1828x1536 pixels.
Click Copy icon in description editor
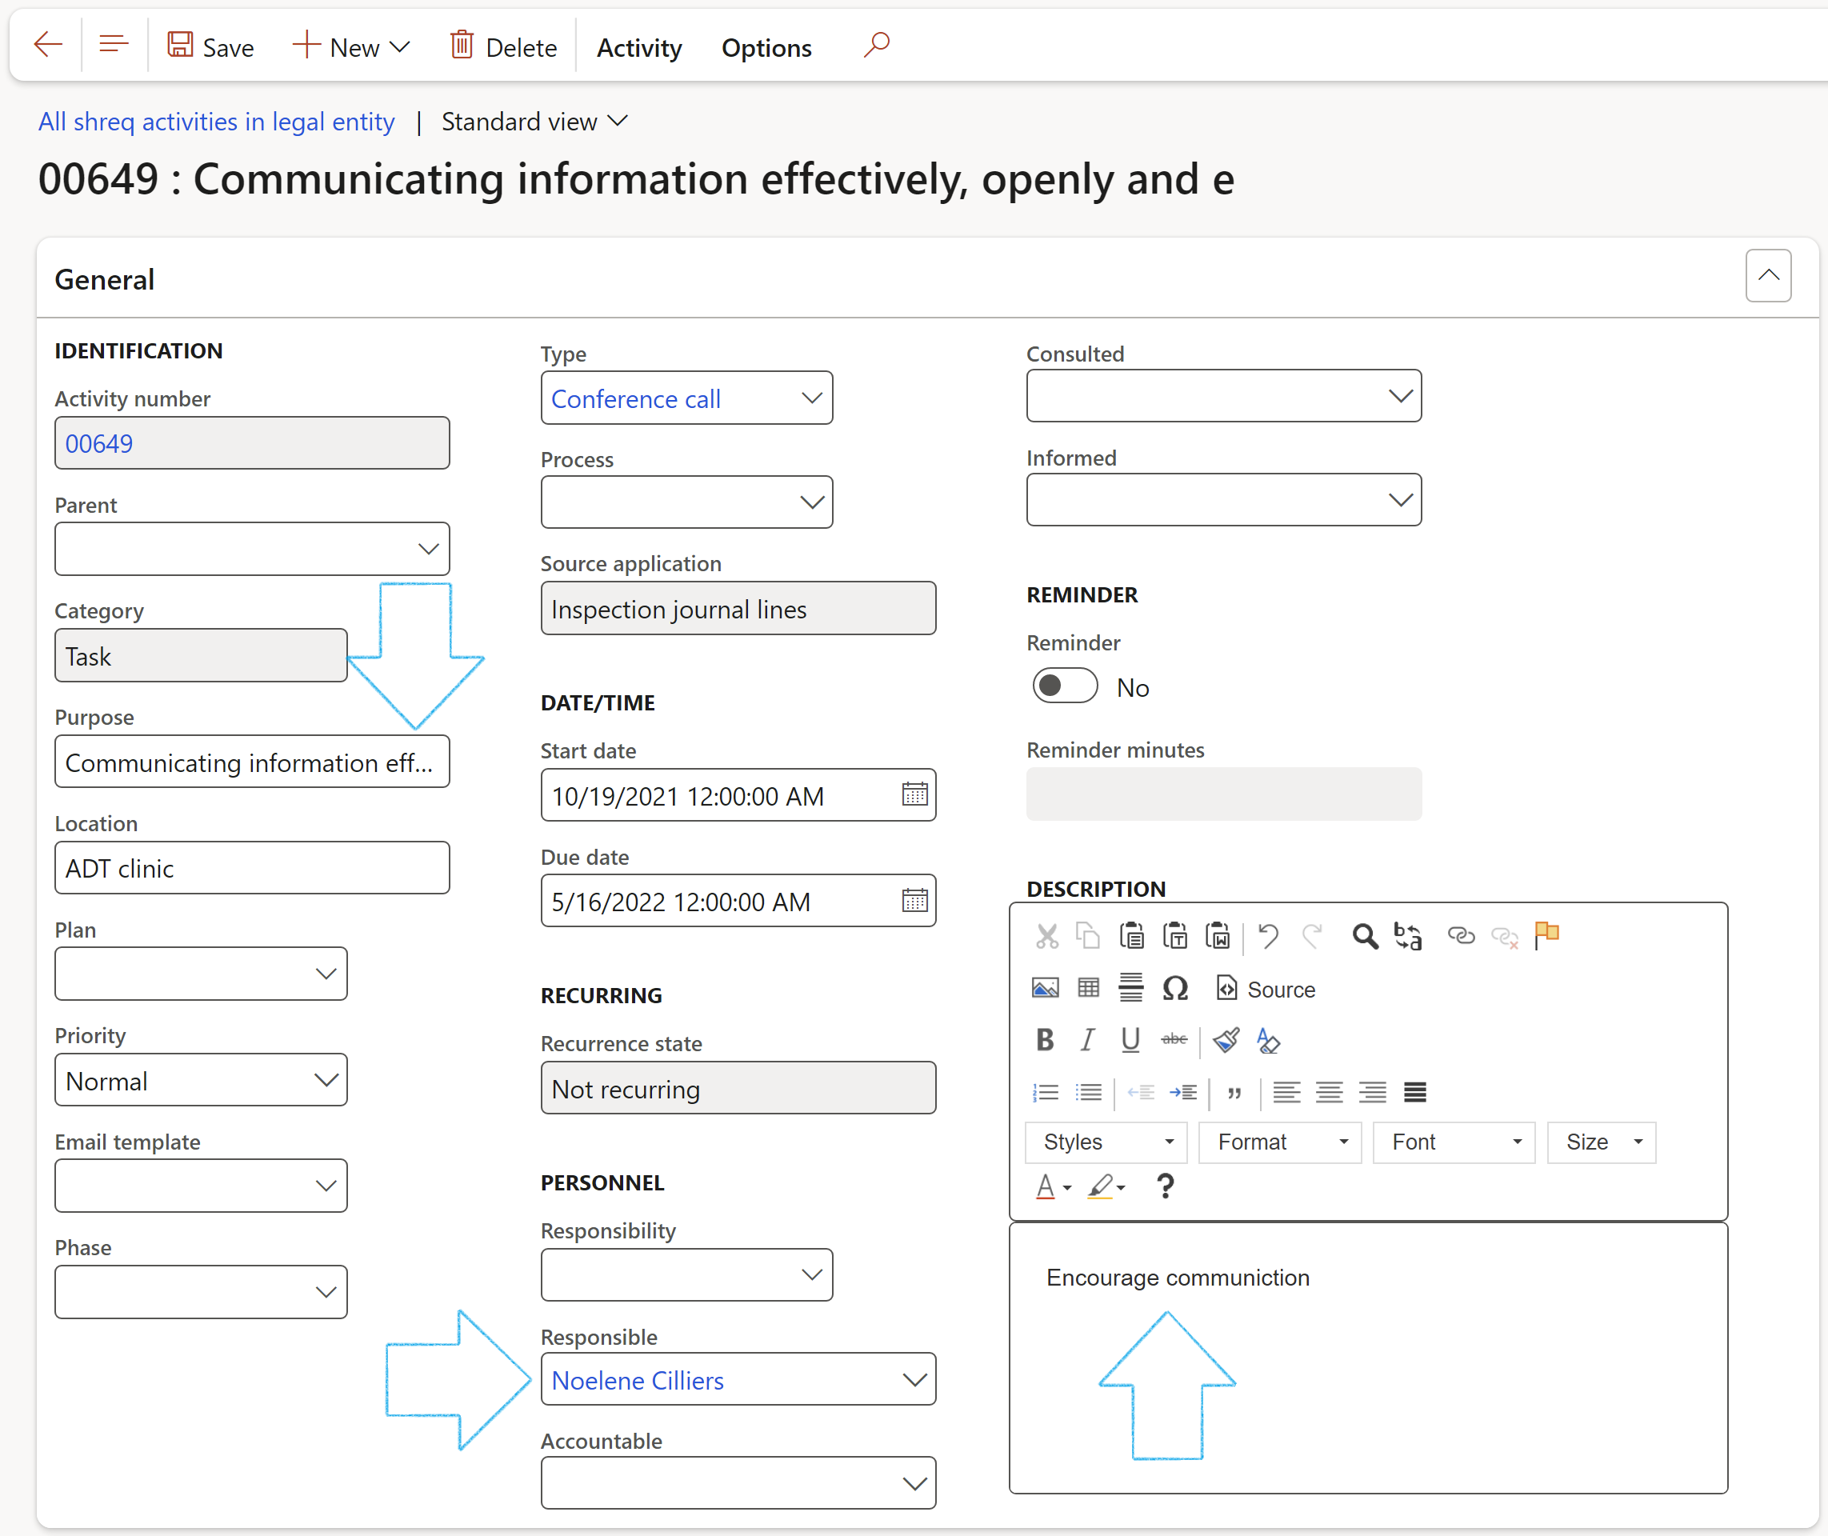point(1088,936)
